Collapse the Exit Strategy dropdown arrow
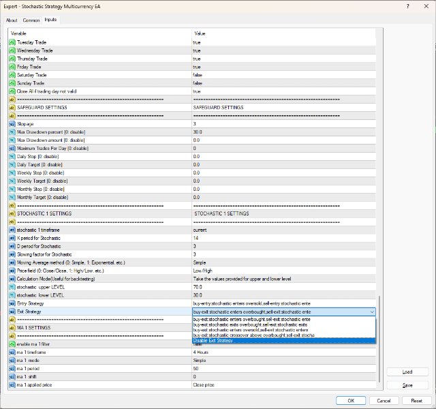Image resolution: width=436 pixels, height=409 pixels. coord(371,312)
